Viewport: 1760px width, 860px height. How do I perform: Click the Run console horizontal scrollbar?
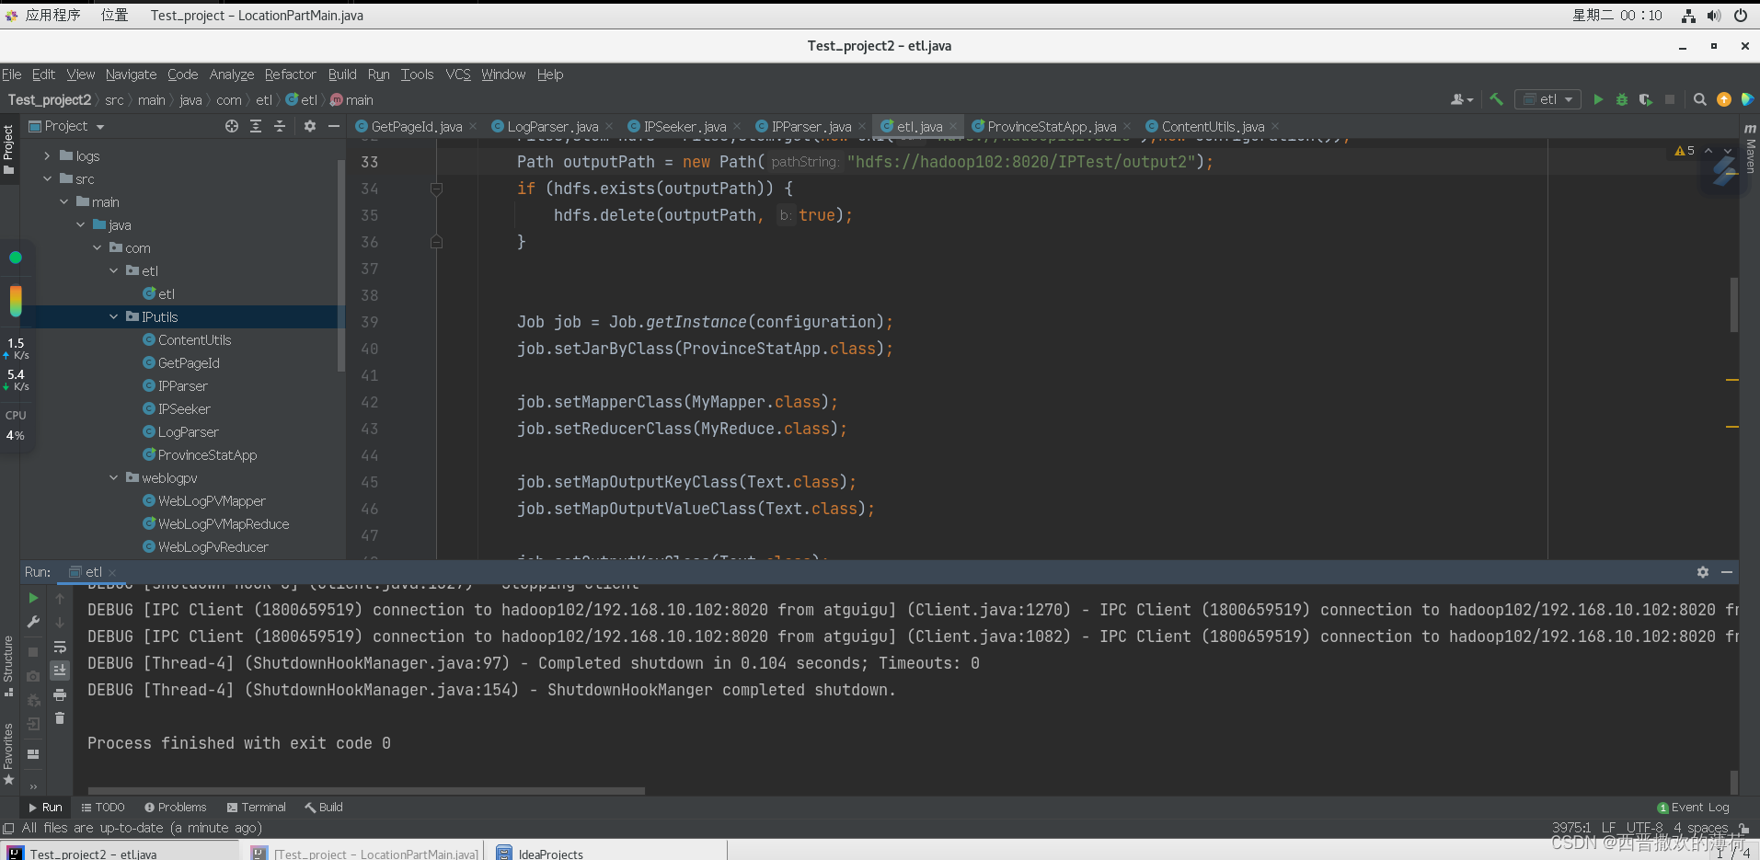366,790
